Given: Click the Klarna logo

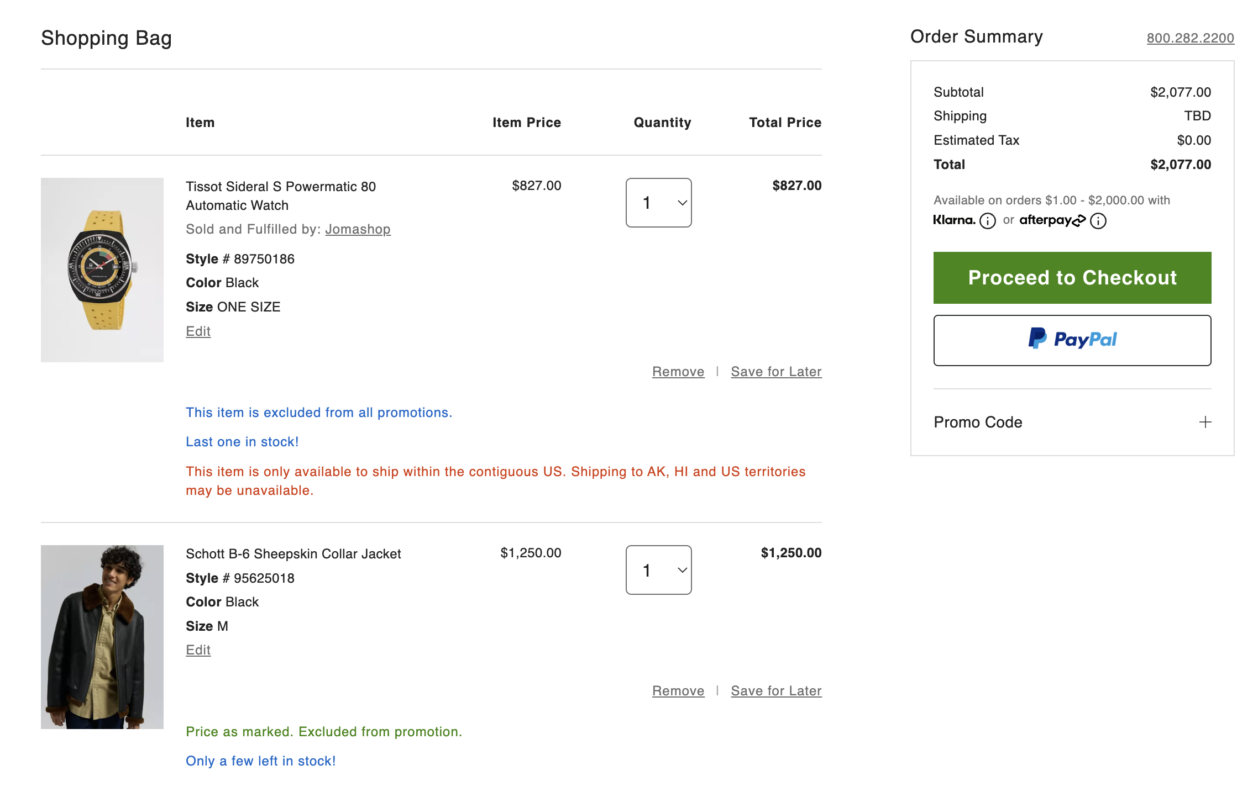Looking at the screenshot, I should coord(954,220).
